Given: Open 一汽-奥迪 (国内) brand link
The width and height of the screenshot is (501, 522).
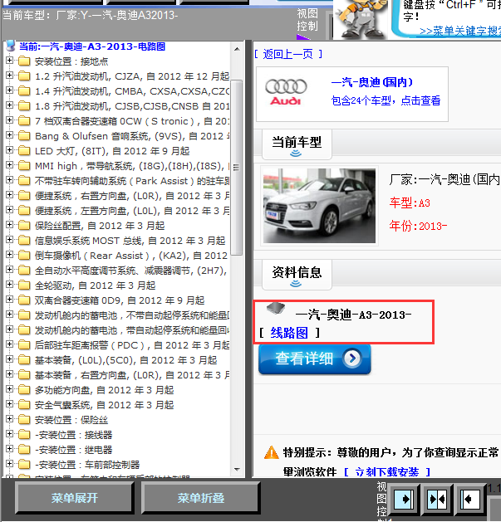Looking at the screenshot, I should [372, 82].
